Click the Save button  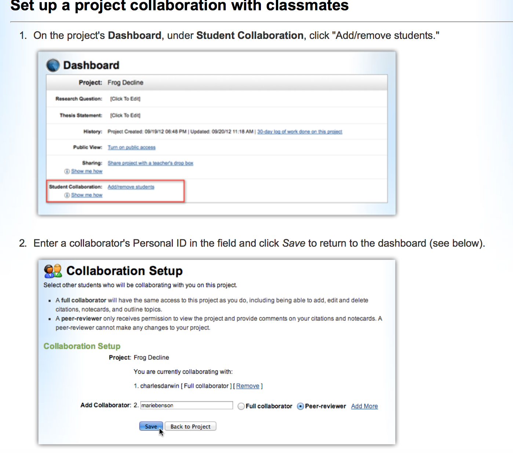coord(151,426)
